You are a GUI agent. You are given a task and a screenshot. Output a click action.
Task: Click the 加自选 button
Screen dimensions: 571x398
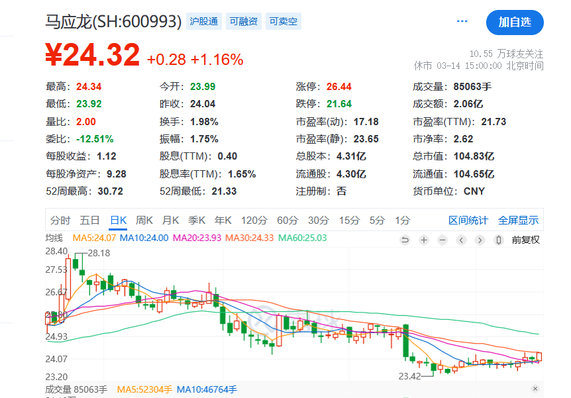click(515, 23)
